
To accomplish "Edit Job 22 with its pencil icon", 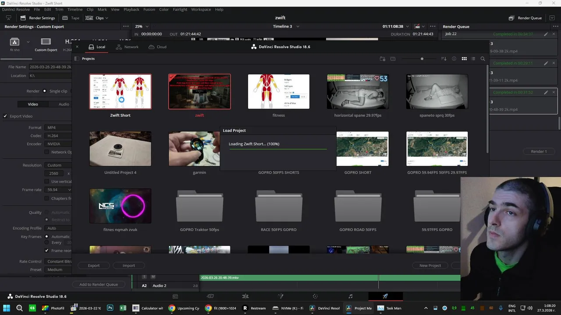I will pos(546,34).
